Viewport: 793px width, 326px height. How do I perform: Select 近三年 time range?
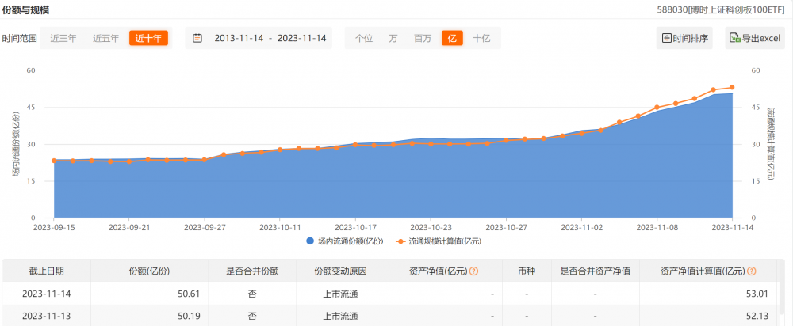63,38
